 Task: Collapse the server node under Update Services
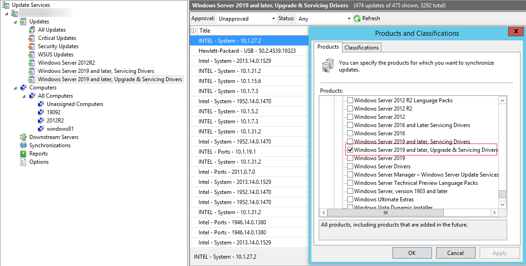pos(6,14)
